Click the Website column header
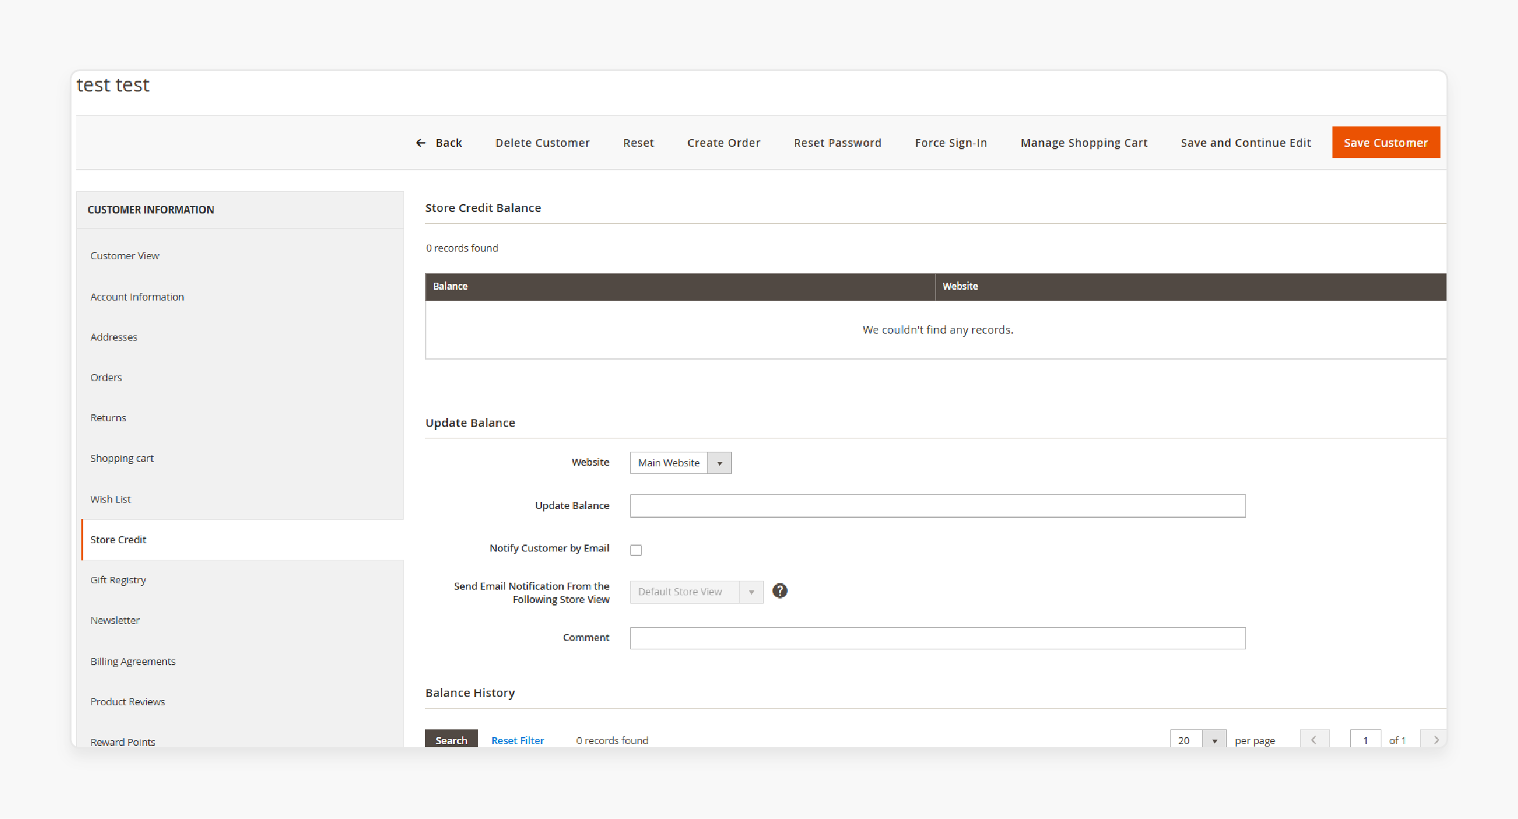 [x=1191, y=287]
